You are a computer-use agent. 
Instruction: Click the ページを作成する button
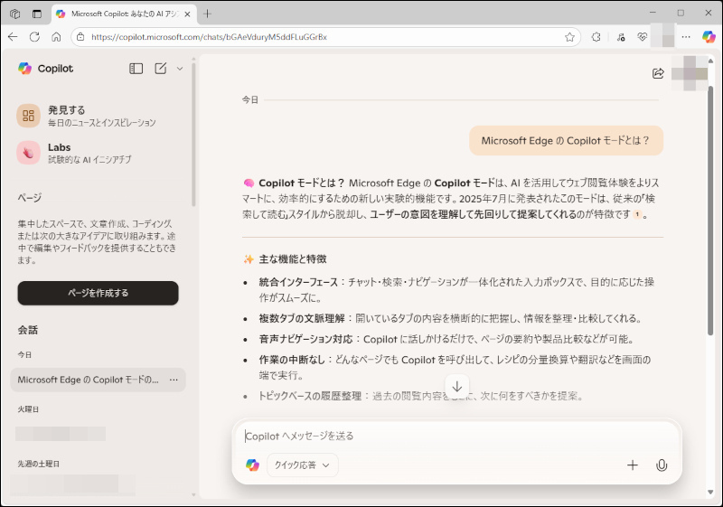[98, 293]
